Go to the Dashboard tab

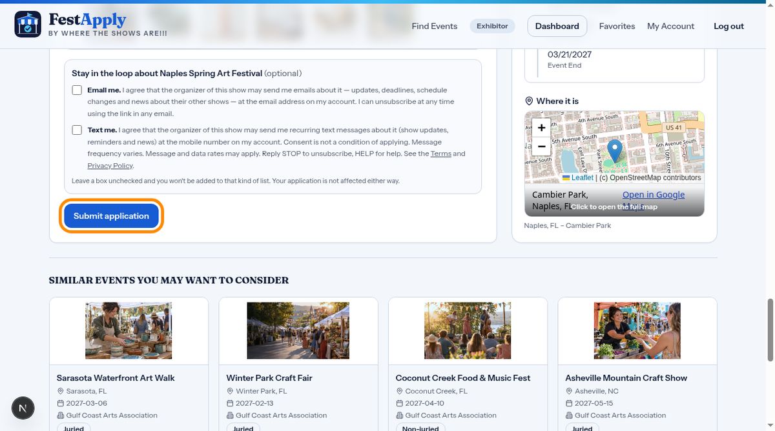557,26
